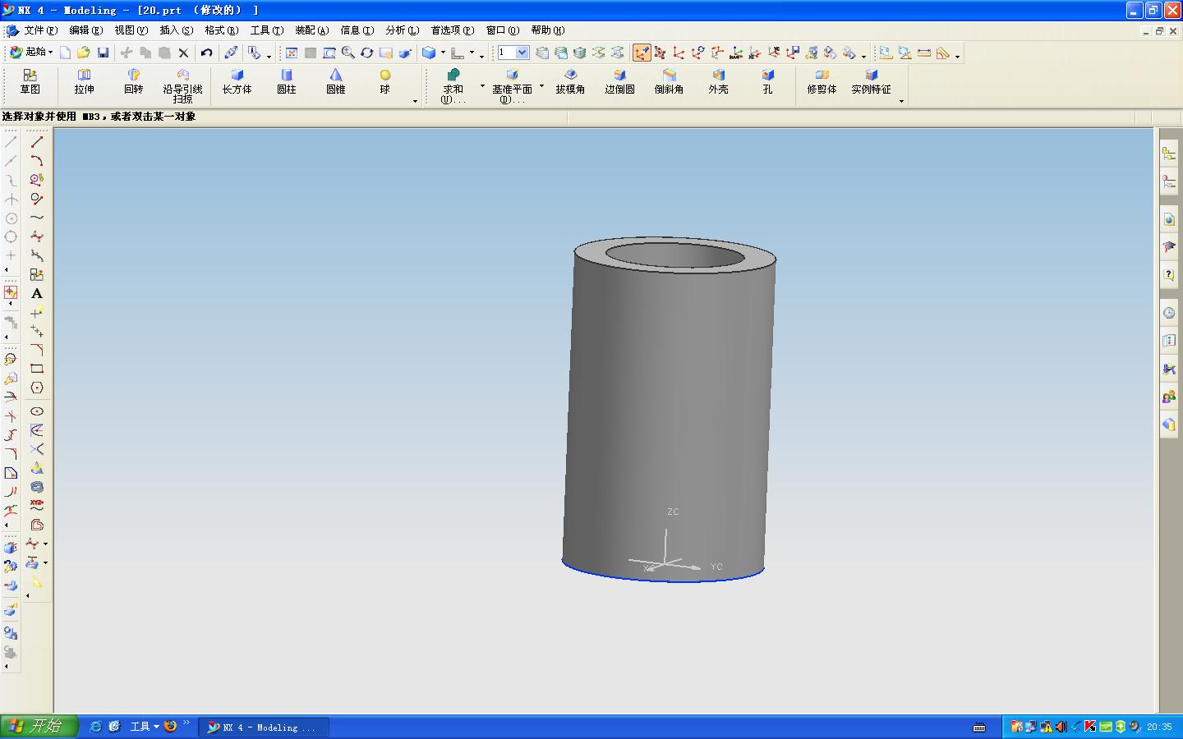The height and width of the screenshot is (739, 1183).
Task: Open the 起始 (Start) dropdown
Action: pos(31,53)
